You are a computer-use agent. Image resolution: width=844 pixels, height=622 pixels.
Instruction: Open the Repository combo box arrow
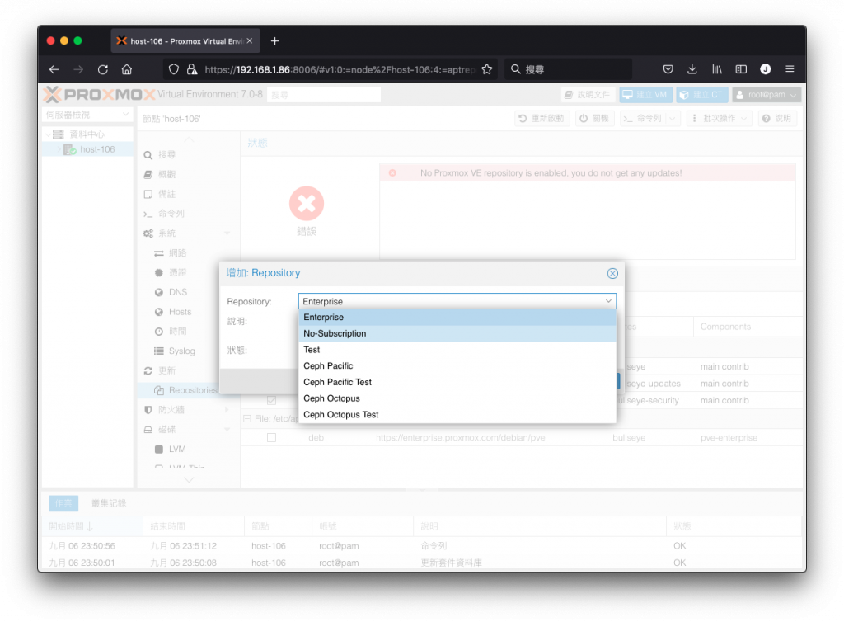[608, 301]
